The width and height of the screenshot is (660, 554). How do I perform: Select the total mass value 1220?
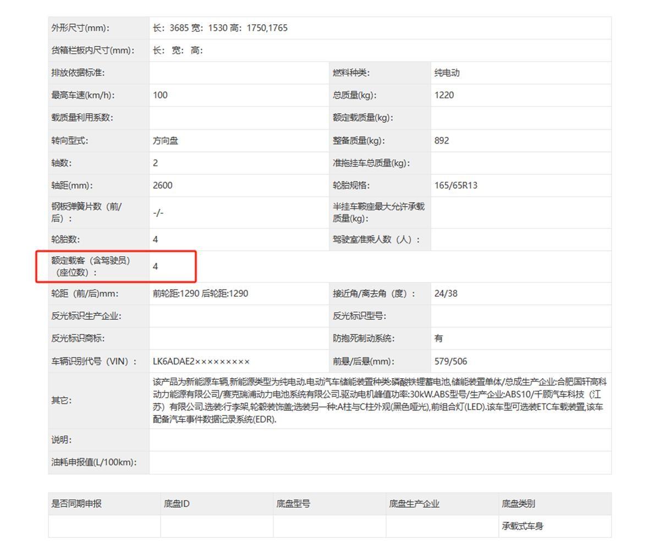(444, 95)
